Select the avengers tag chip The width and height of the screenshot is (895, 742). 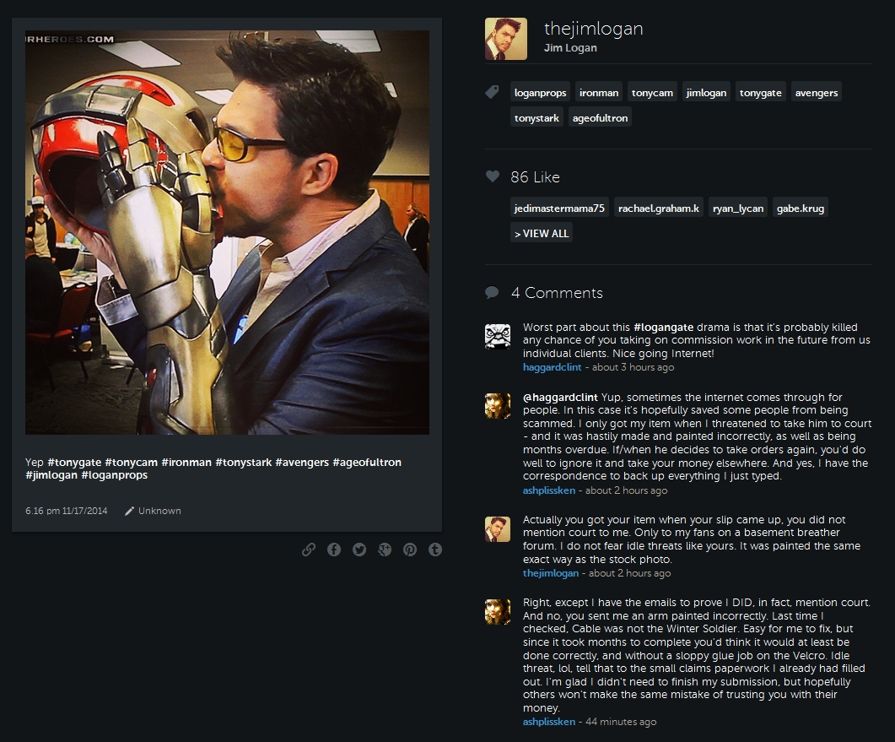817,93
